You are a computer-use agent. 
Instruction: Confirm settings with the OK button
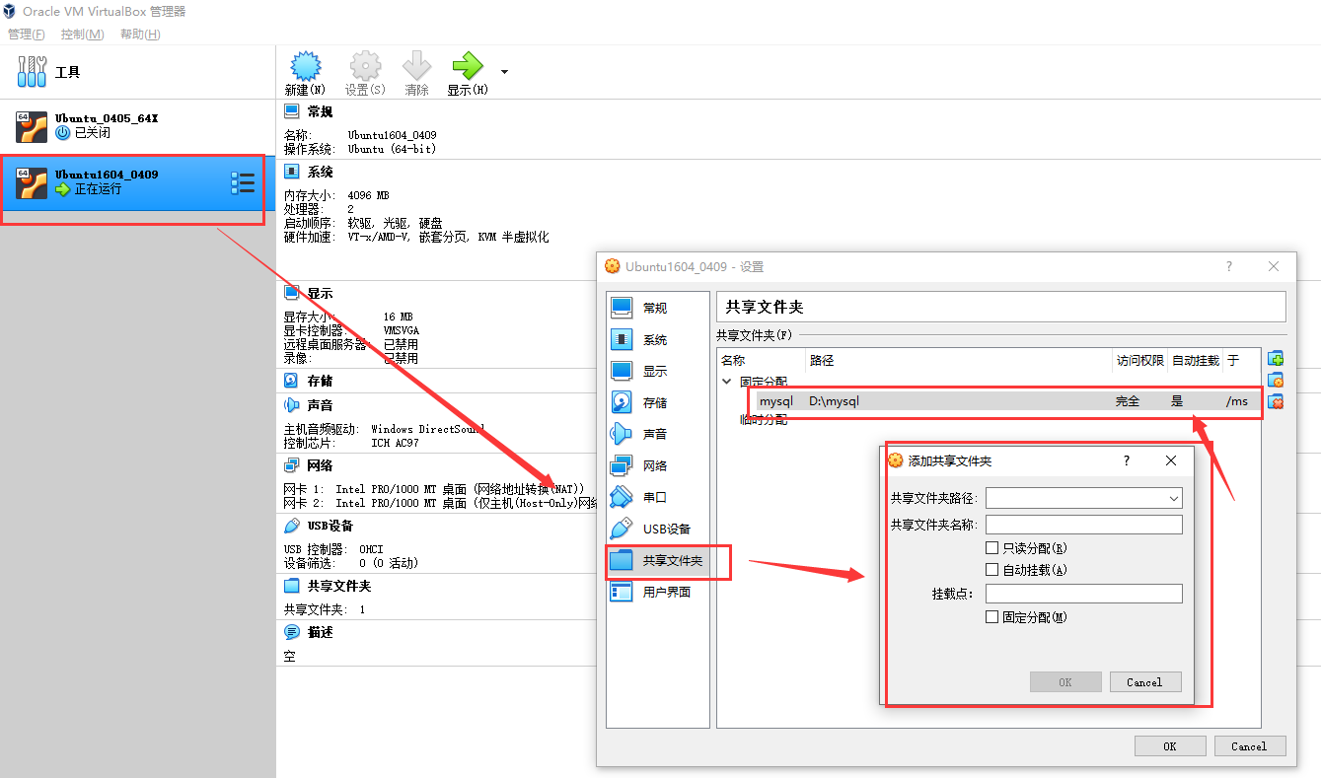pyautogui.click(x=1170, y=745)
